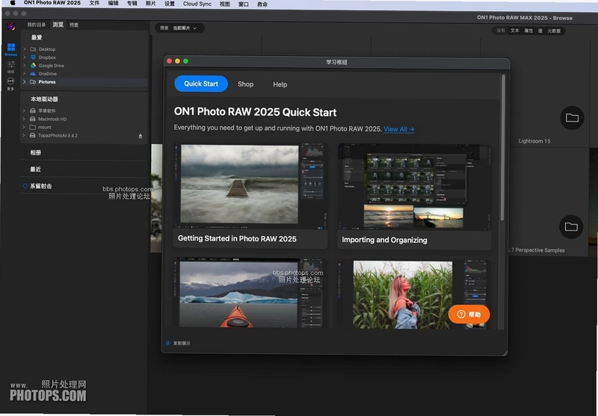Click the 最爱 favorites header
The width and height of the screenshot is (598, 416).
(37, 37)
